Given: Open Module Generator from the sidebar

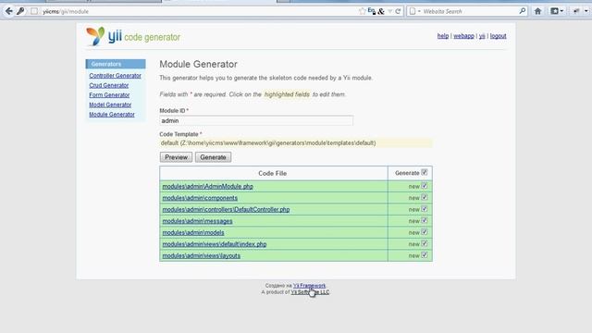Looking at the screenshot, I should coord(112,115).
